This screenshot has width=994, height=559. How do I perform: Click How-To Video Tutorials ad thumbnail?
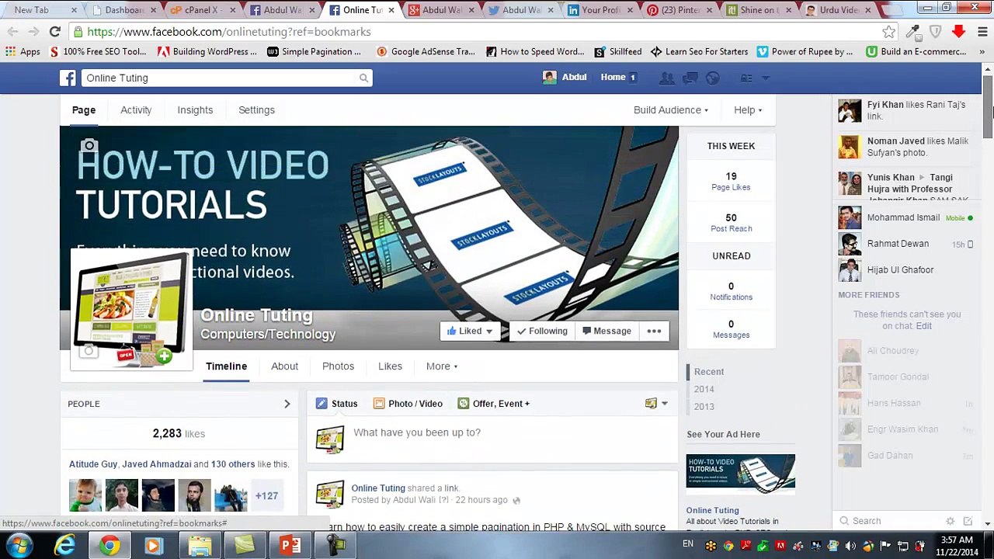pyautogui.click(x=741, y=474)
